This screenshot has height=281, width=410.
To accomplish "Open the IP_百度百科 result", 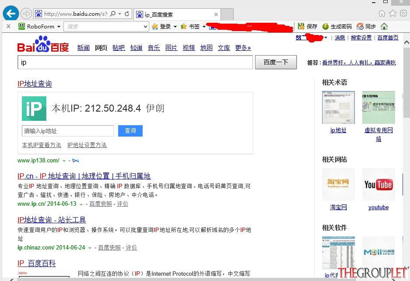I will (37, 263).
